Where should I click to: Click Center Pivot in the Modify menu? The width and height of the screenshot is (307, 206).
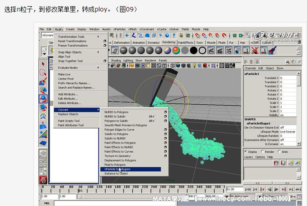(66, 79)
